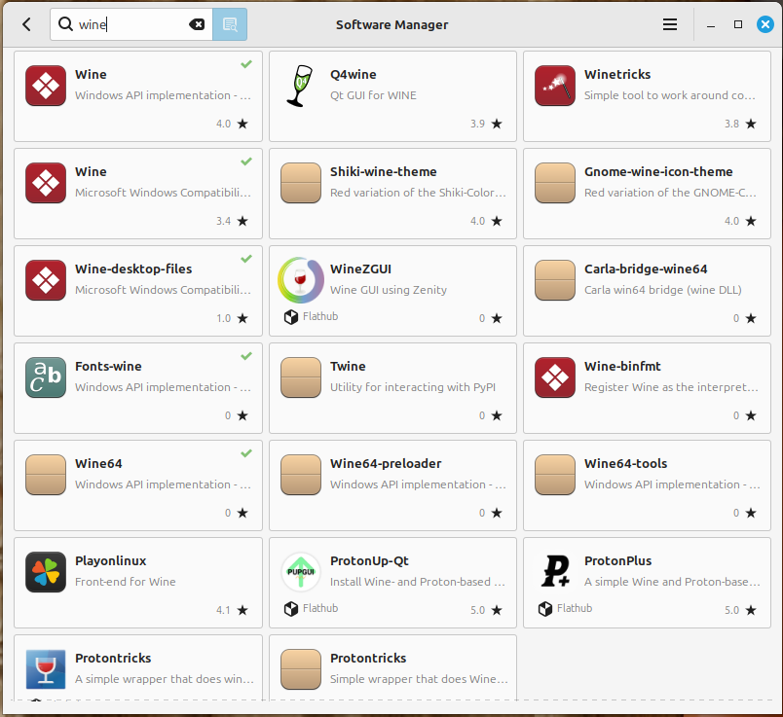Screen dimensions: 783x717
Task: Open the ProtonPlus P+ icon
Action: coord(555,572)
